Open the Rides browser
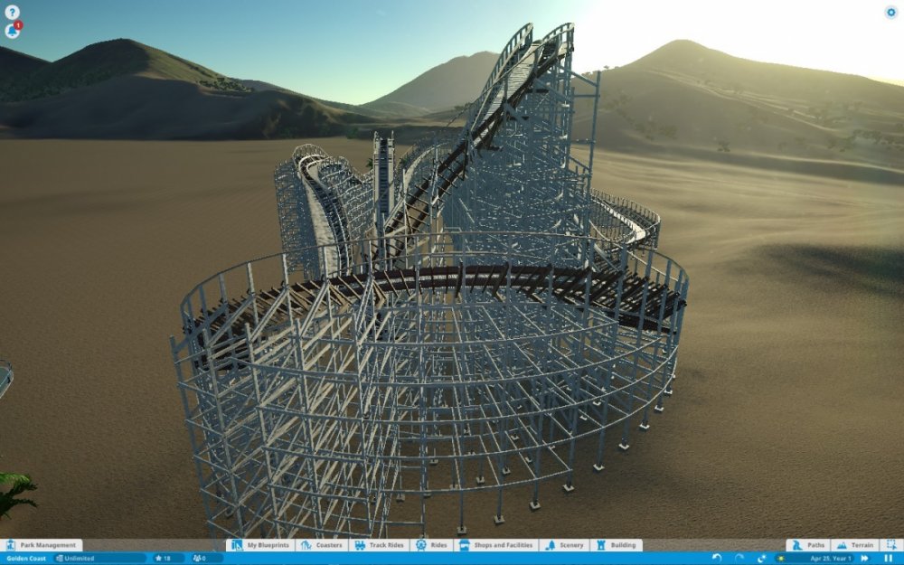This screenshot has width=904, height=565. pos(432,545)
